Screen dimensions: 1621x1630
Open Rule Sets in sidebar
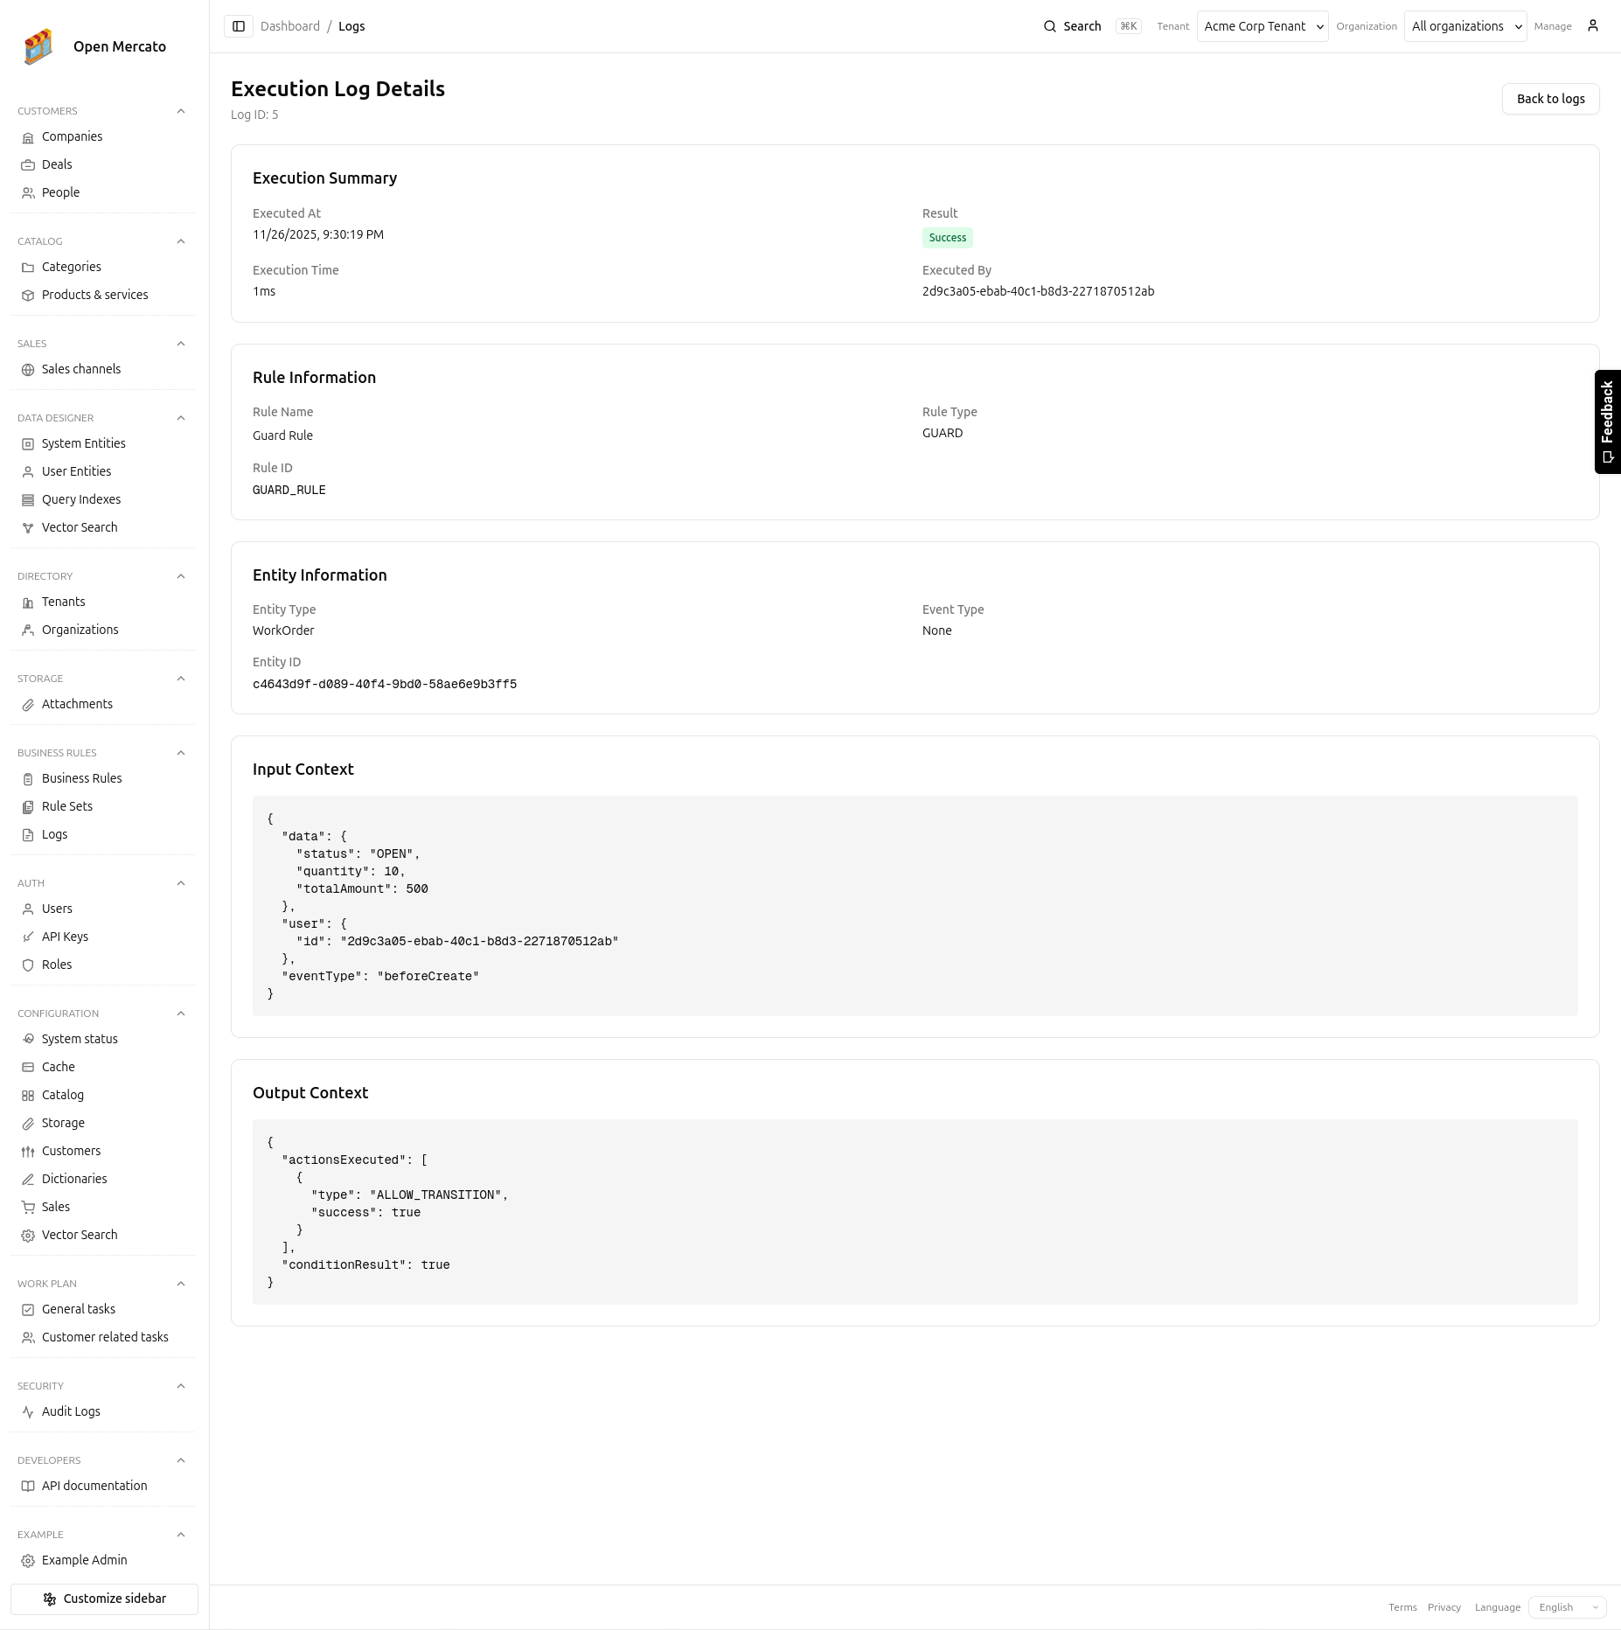click(67, 806)
